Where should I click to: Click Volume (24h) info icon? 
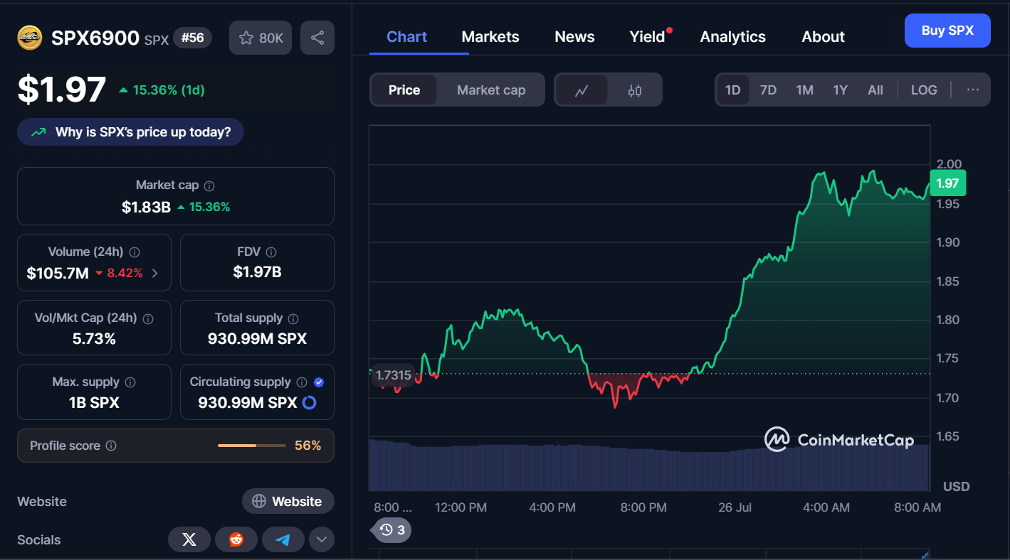click(x=135, y=252)
